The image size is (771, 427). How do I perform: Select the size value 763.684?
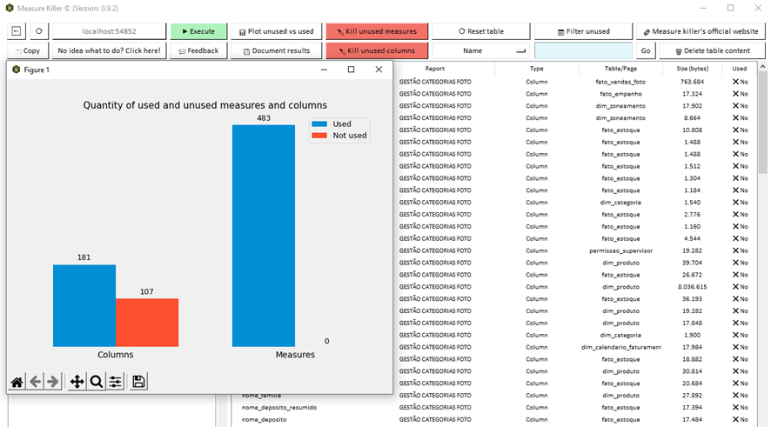click(692, 82)
